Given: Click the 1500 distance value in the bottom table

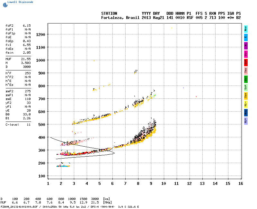Looking at the screenshot, I should coord(84,199).
